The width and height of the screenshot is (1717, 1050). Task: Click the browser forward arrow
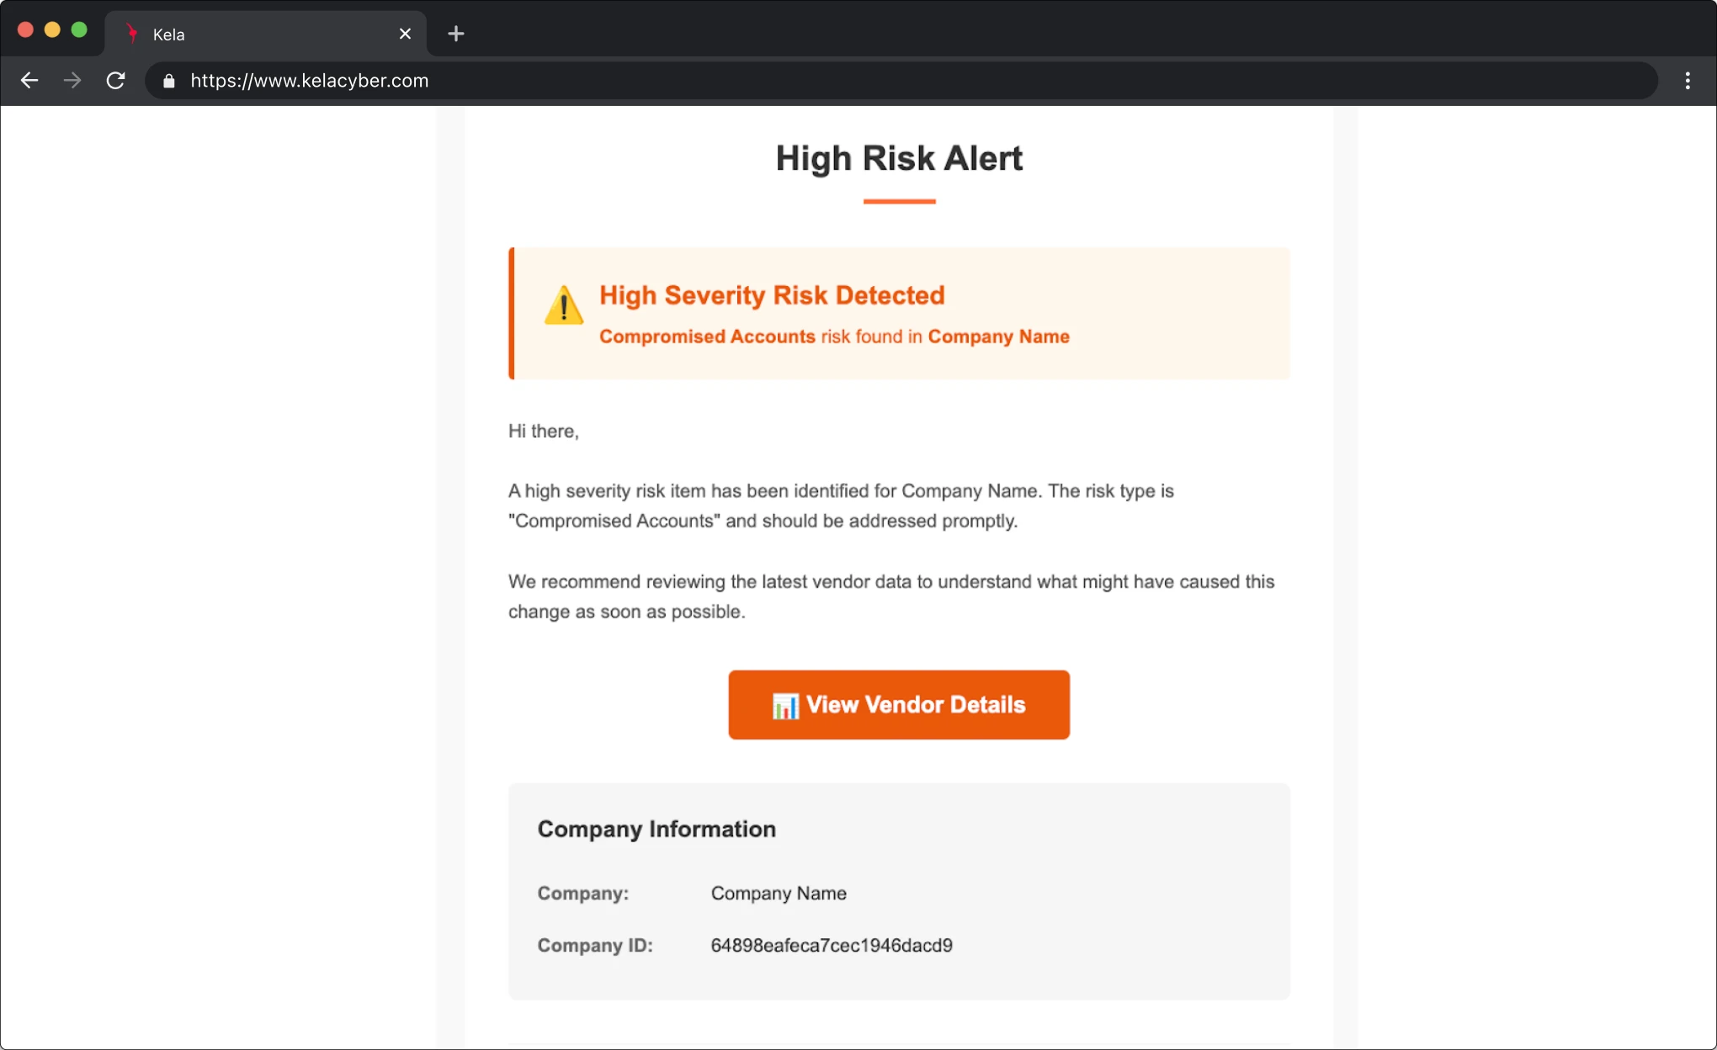72,81
